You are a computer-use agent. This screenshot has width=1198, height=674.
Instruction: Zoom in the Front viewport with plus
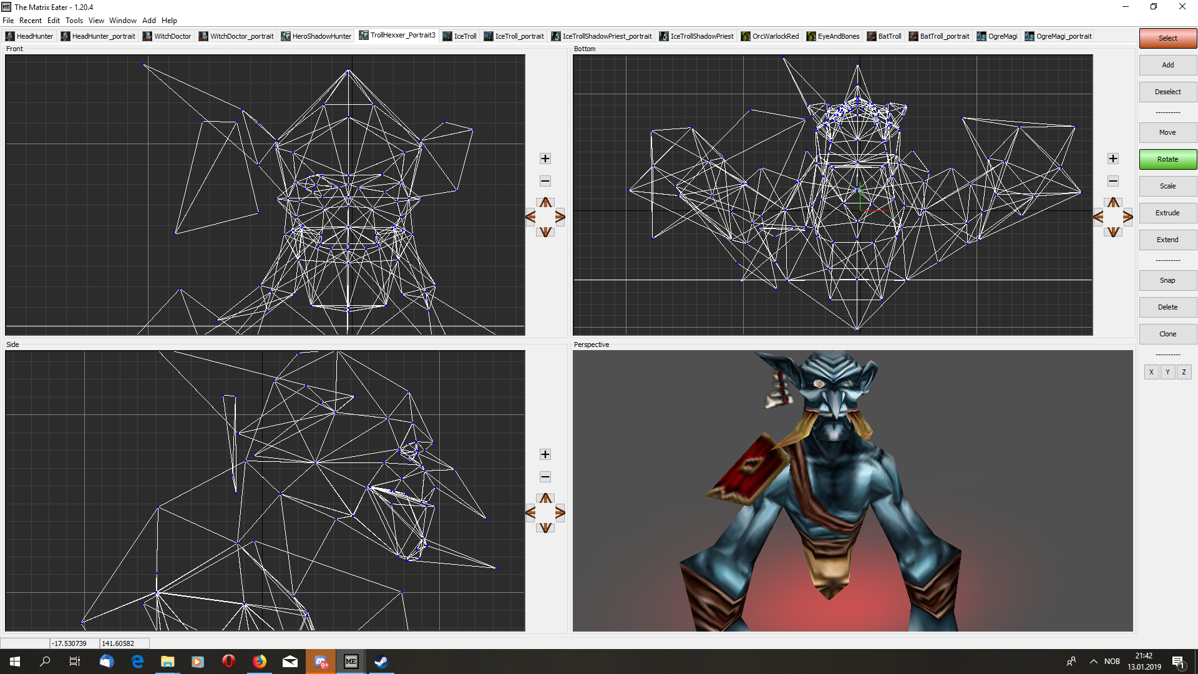[545, 159]
